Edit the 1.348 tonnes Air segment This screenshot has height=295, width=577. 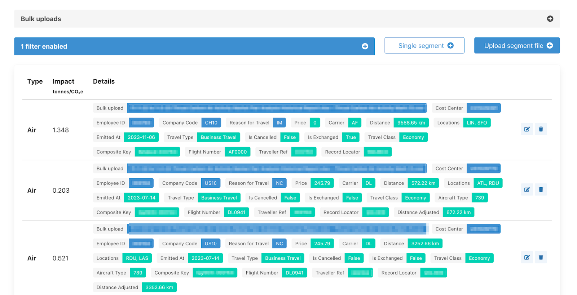(x=527, y=129)
